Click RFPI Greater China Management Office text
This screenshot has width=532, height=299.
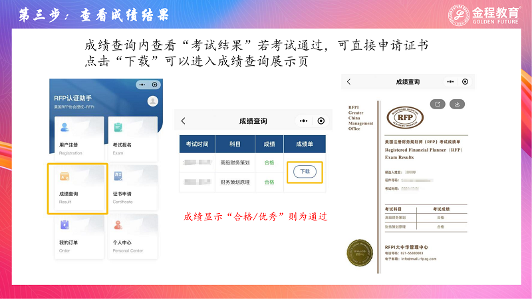click(360, 118)
